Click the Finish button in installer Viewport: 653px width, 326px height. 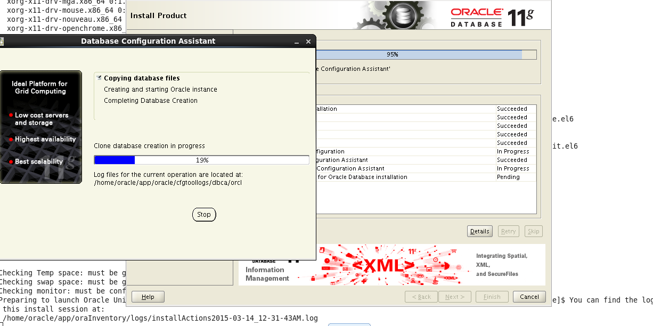pos(492,297)
